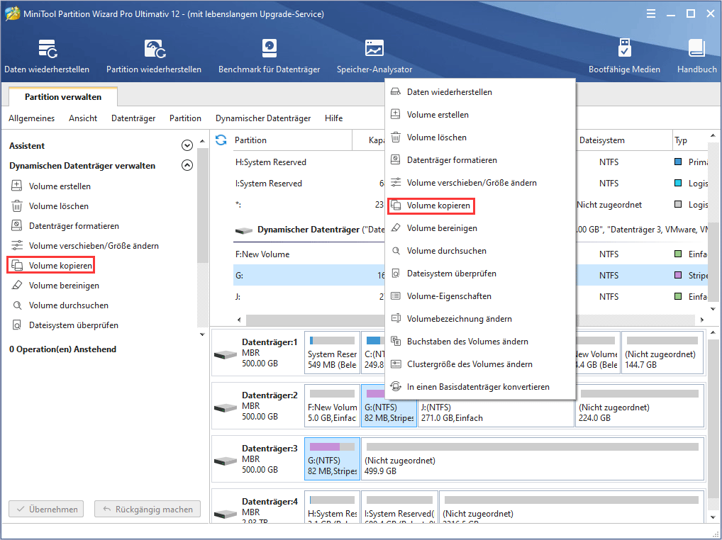Select Volume durchsuchen in context menu
722x540 pixels.
[480, 251]
